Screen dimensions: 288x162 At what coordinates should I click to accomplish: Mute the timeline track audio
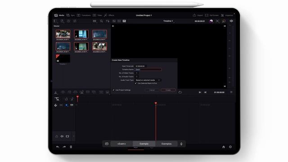tap(62, 136)
